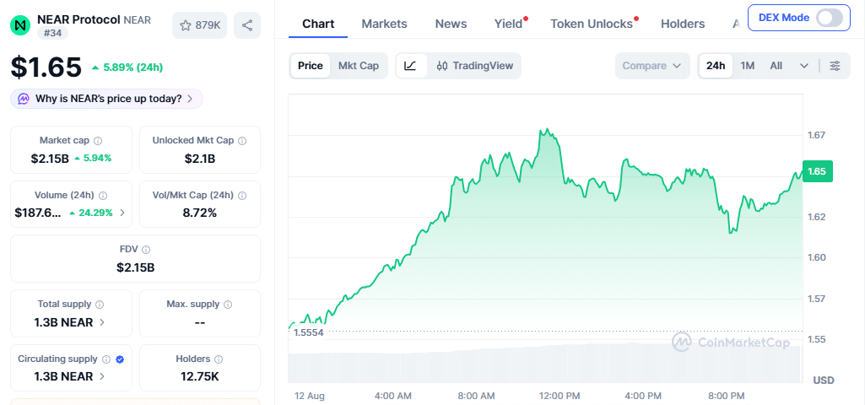Image resolution: width=865 pixels, height=405 pixels.
Task: Select the 1M time range
Action: tap(748, 66)
